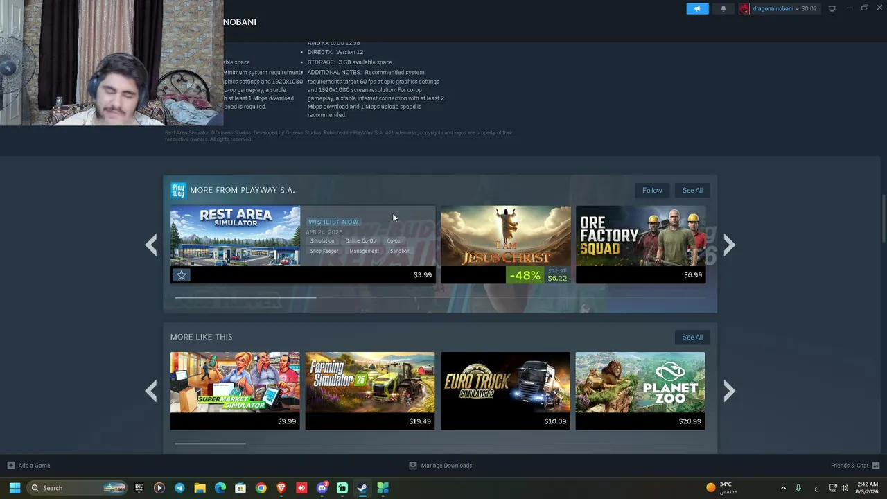This screenshot has height=499, width=887.
Task: Open the red app taskbar icon
Action: click(301, 488)
